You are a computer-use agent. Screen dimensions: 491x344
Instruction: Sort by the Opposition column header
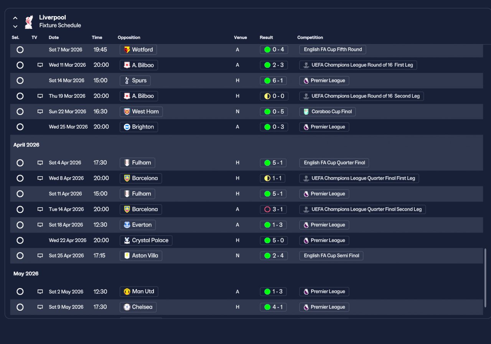coord(129,38)
